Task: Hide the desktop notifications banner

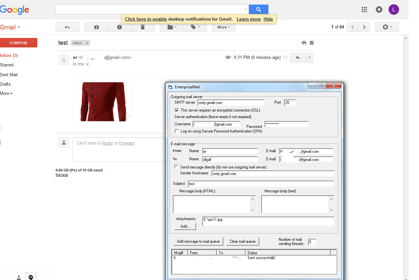Action: click(268, 19)
